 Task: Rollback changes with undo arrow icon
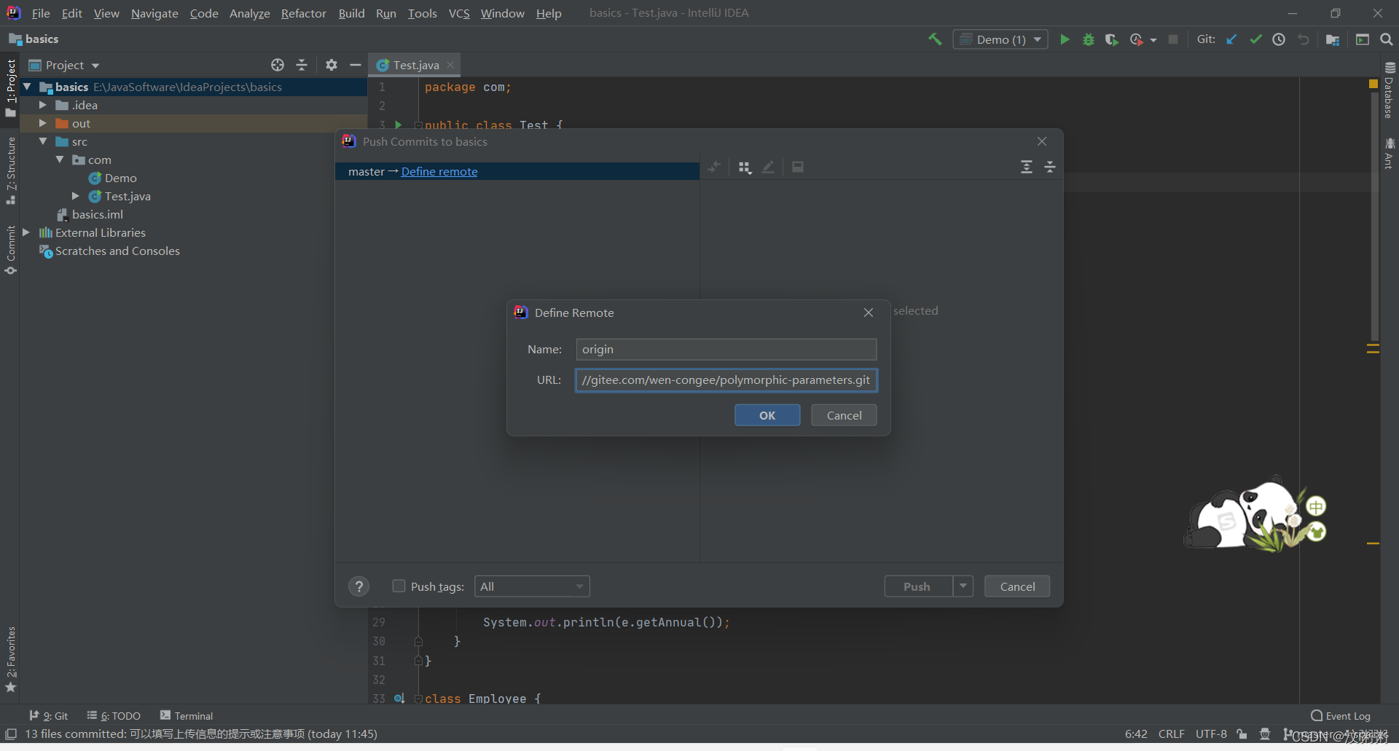coord(1304,39)
